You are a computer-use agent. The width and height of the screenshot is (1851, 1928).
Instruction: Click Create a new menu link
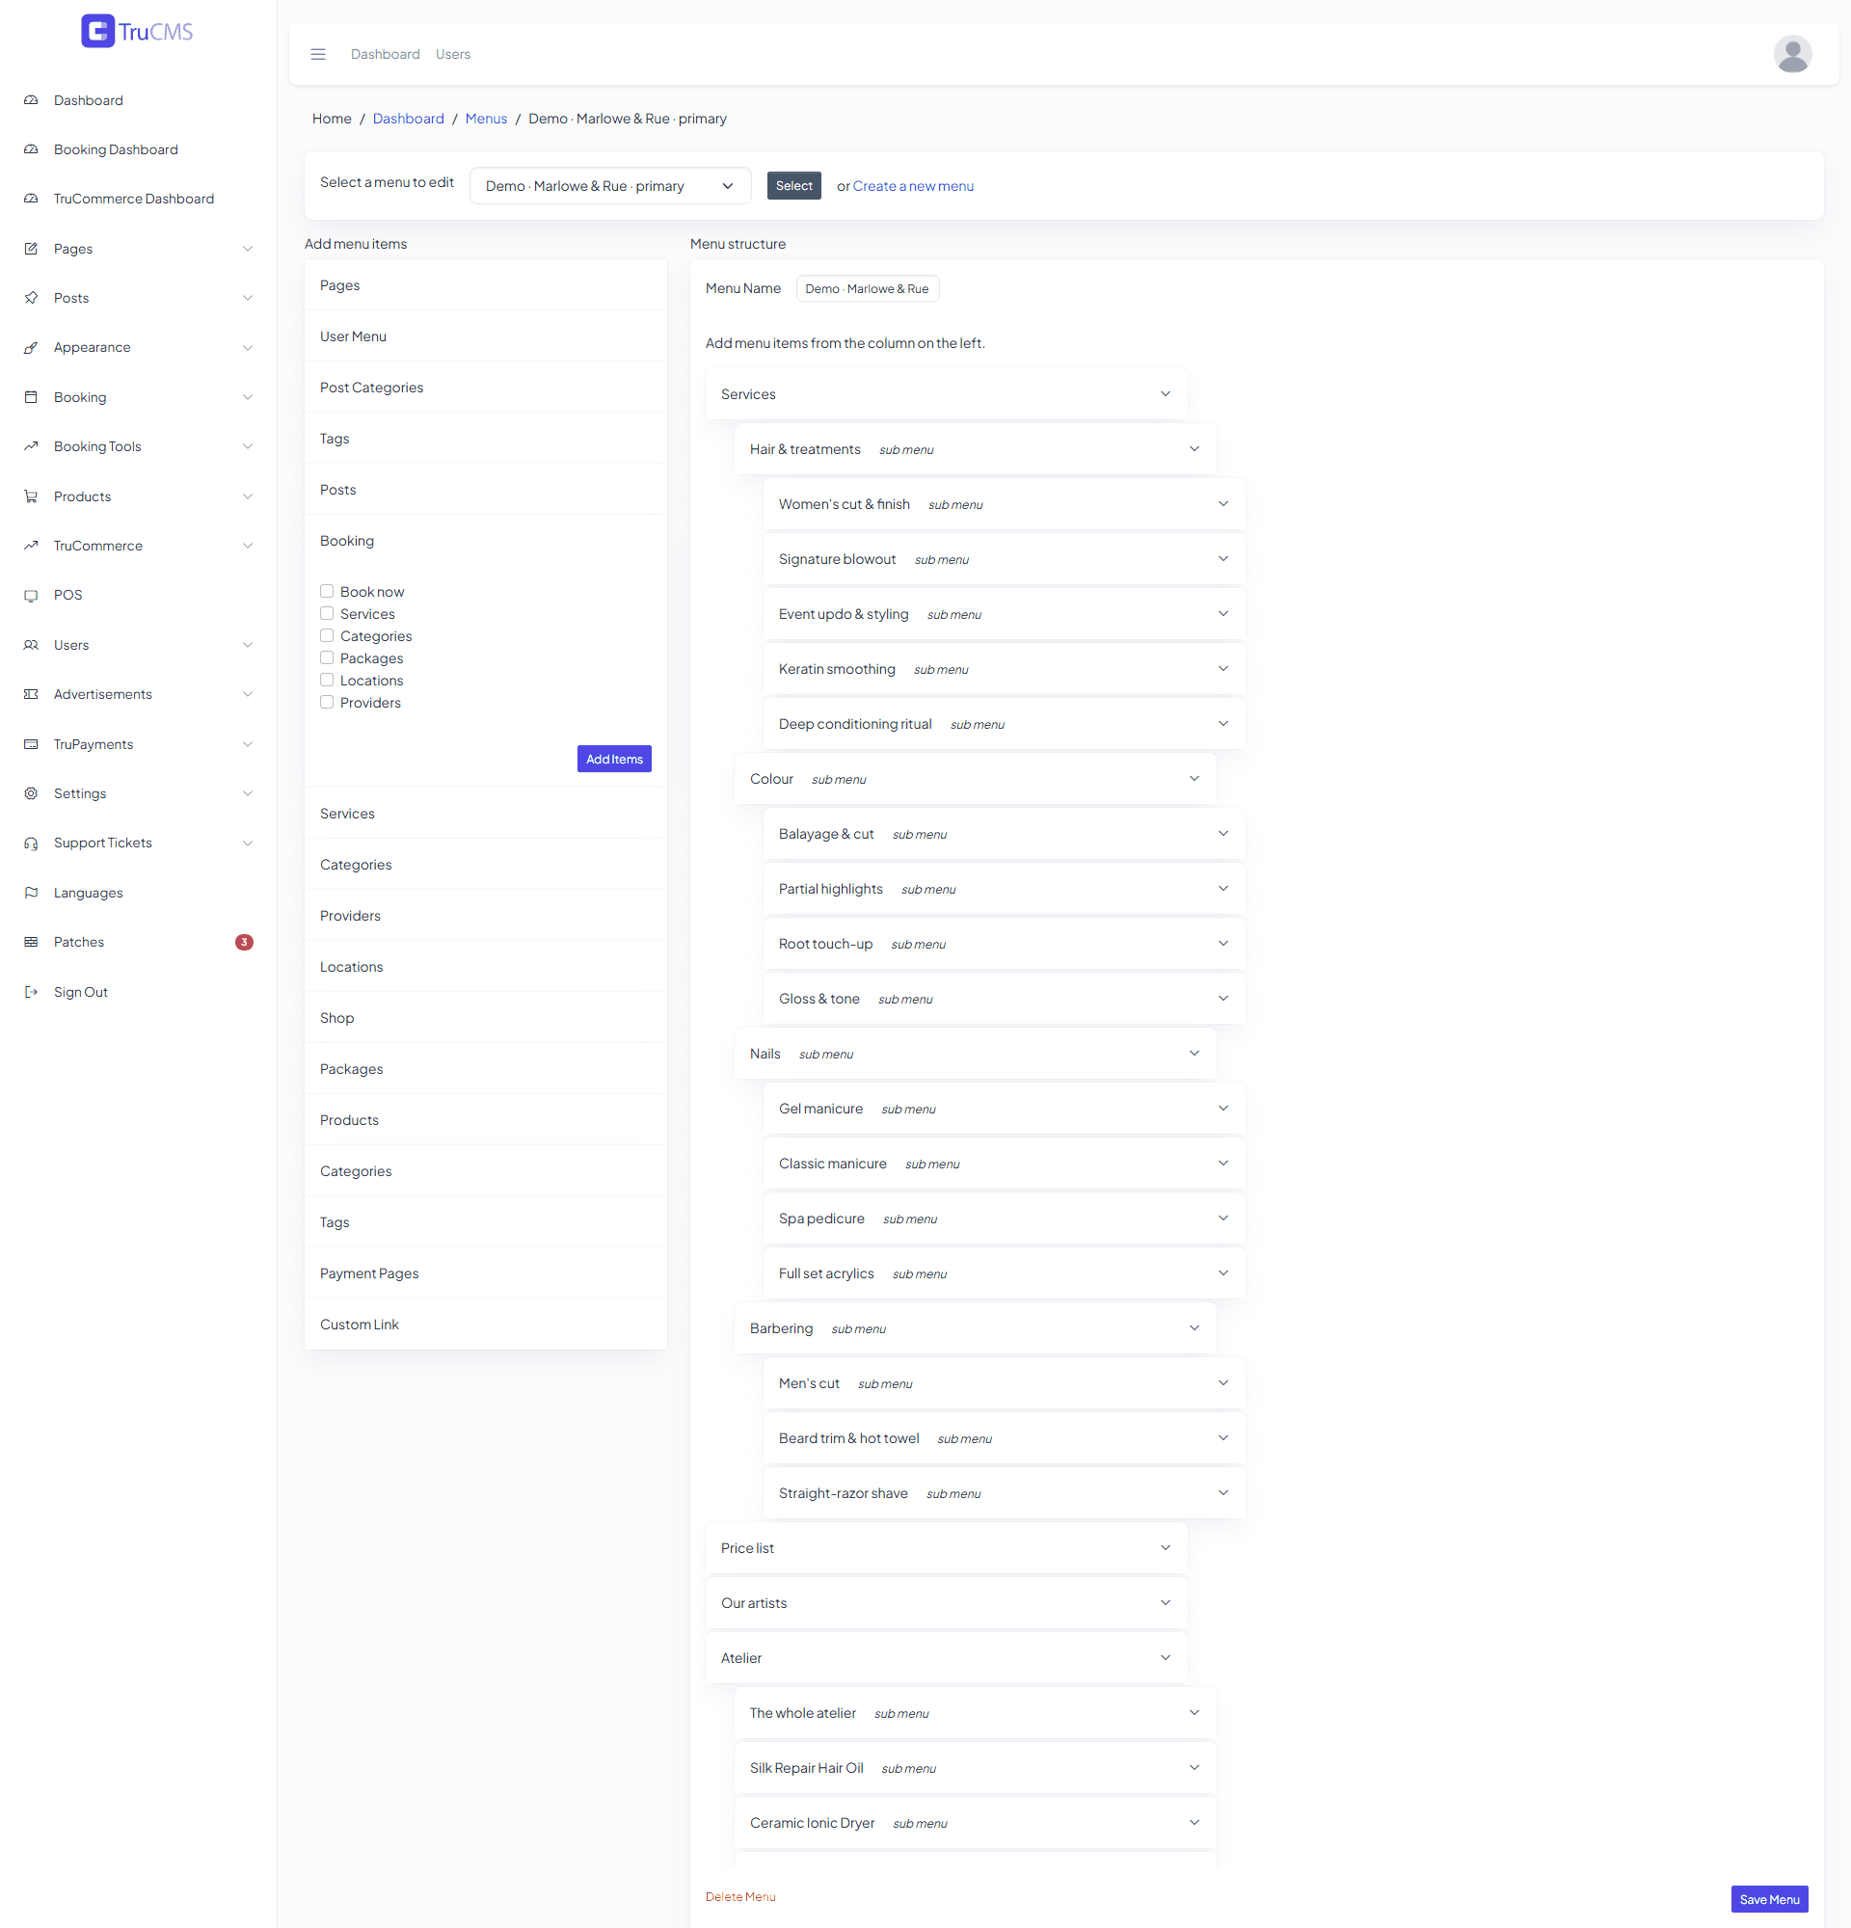point(913,186)
